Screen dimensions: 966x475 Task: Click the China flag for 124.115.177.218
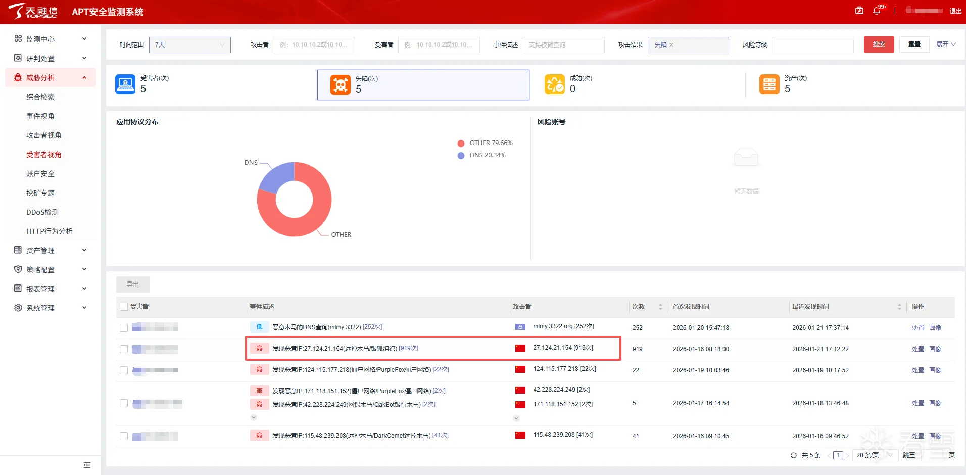pyautogui.click(x=520, y=369)
